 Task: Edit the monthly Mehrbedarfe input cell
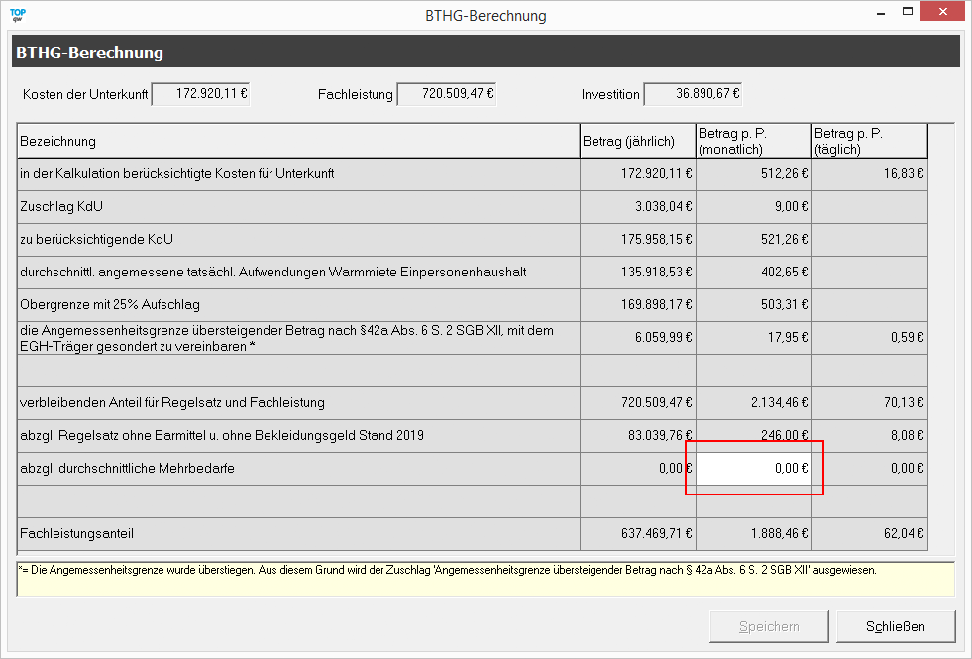point(754,469)
